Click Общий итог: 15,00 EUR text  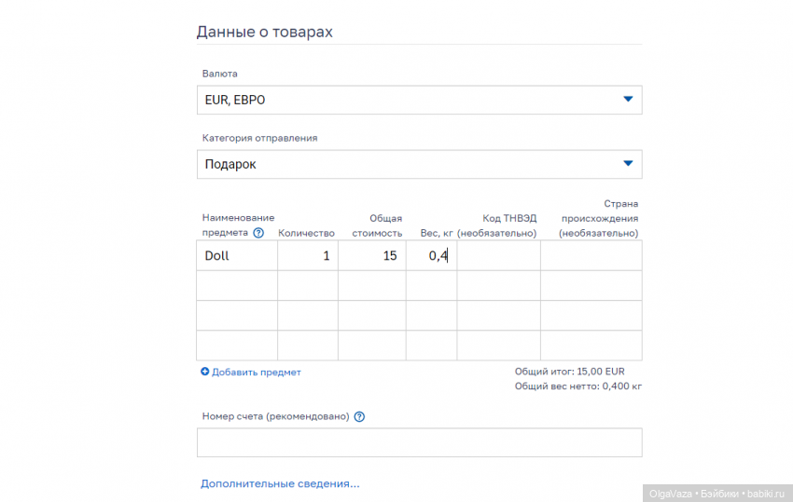pos(569,372)
